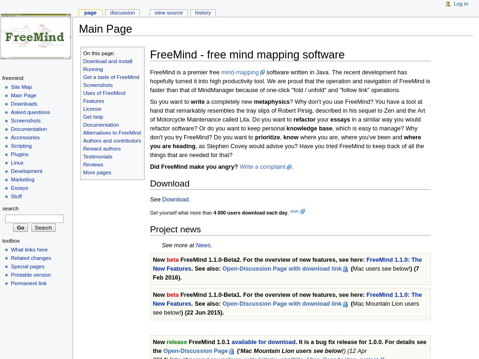Jump to Alternatives to FreeMind section

click(112, 133)
